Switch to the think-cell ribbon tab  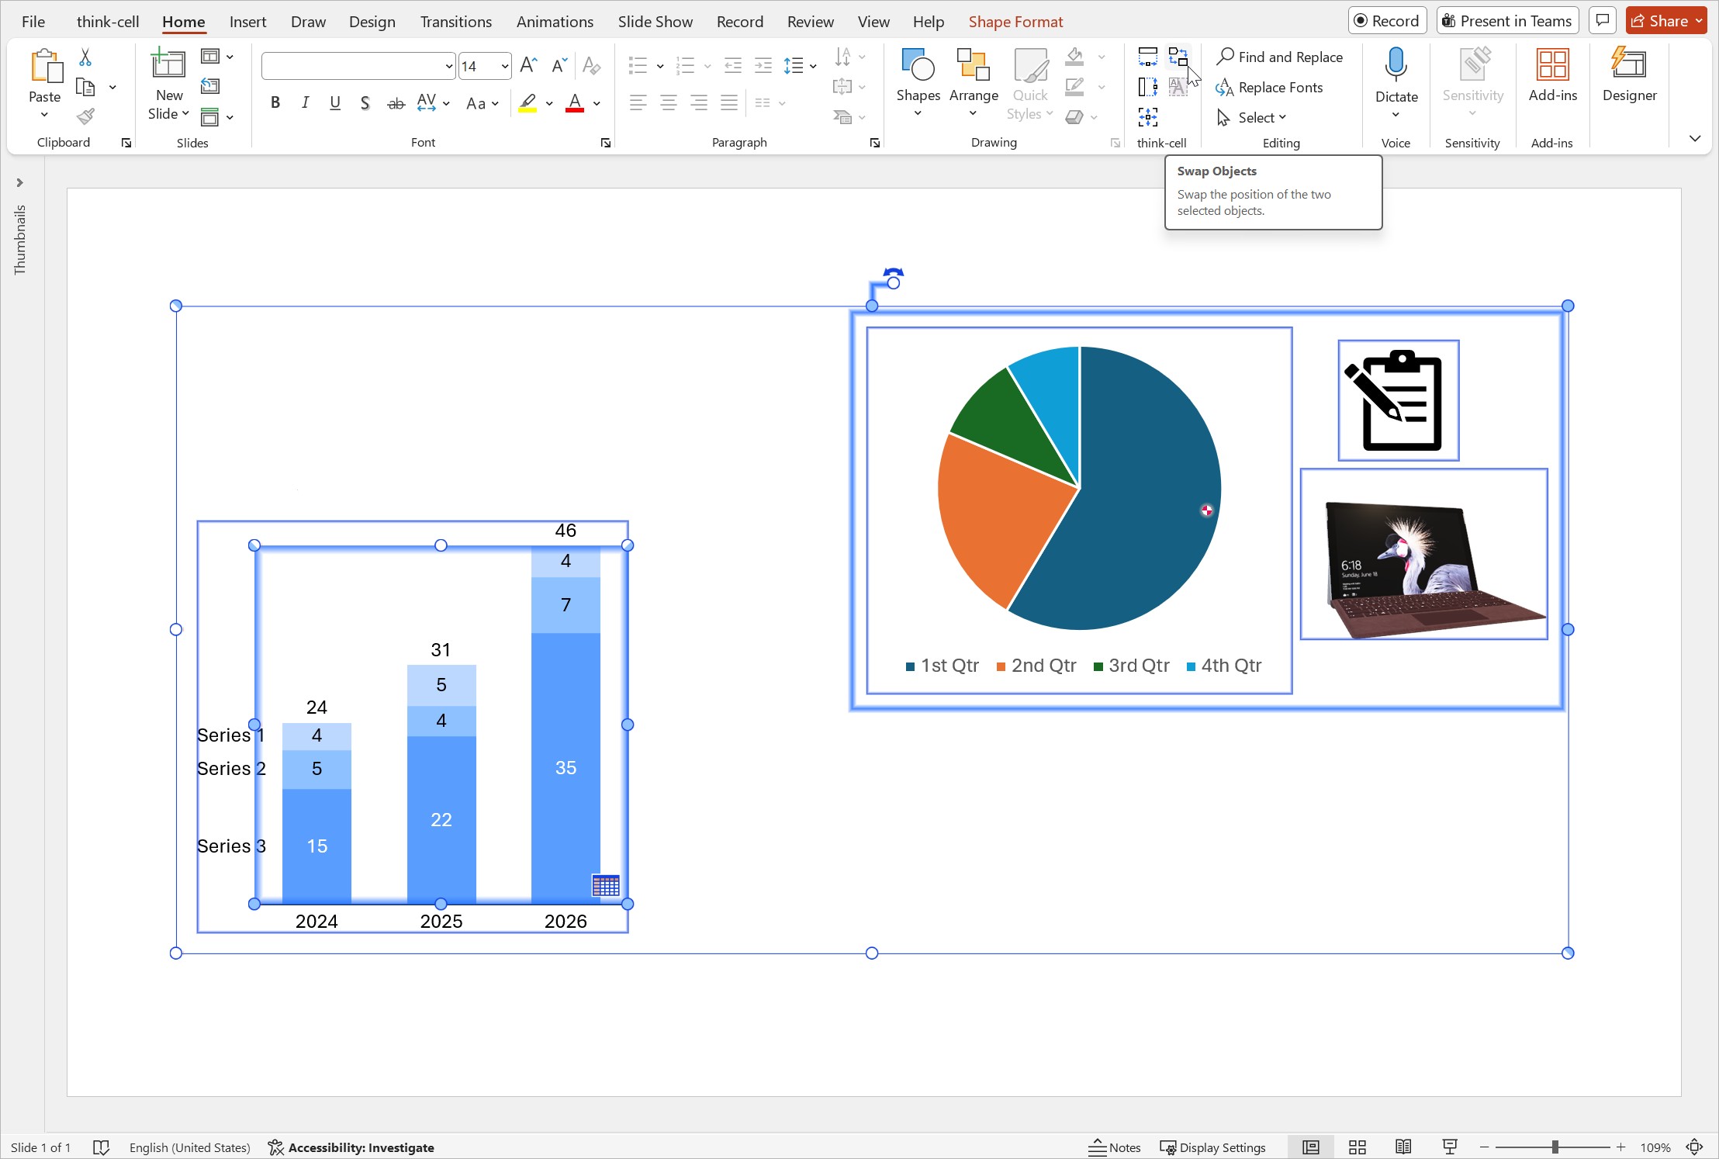pyautogui.click(x=108, y=22)
